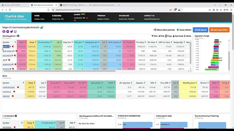Click red chart icon next to BAJAJFINSV

(15, 65)
